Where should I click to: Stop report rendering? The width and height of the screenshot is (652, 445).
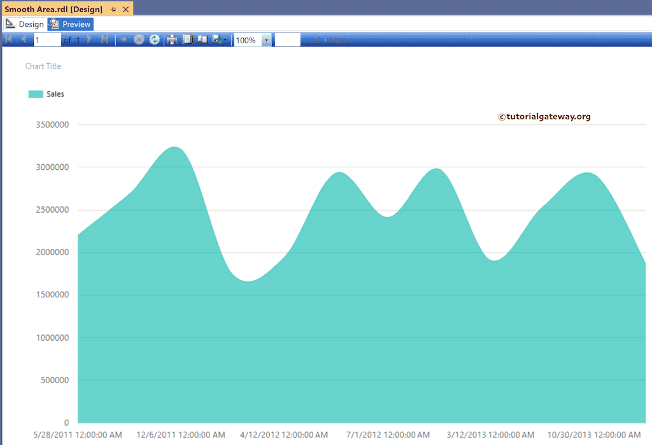click(x=139, y=39)
